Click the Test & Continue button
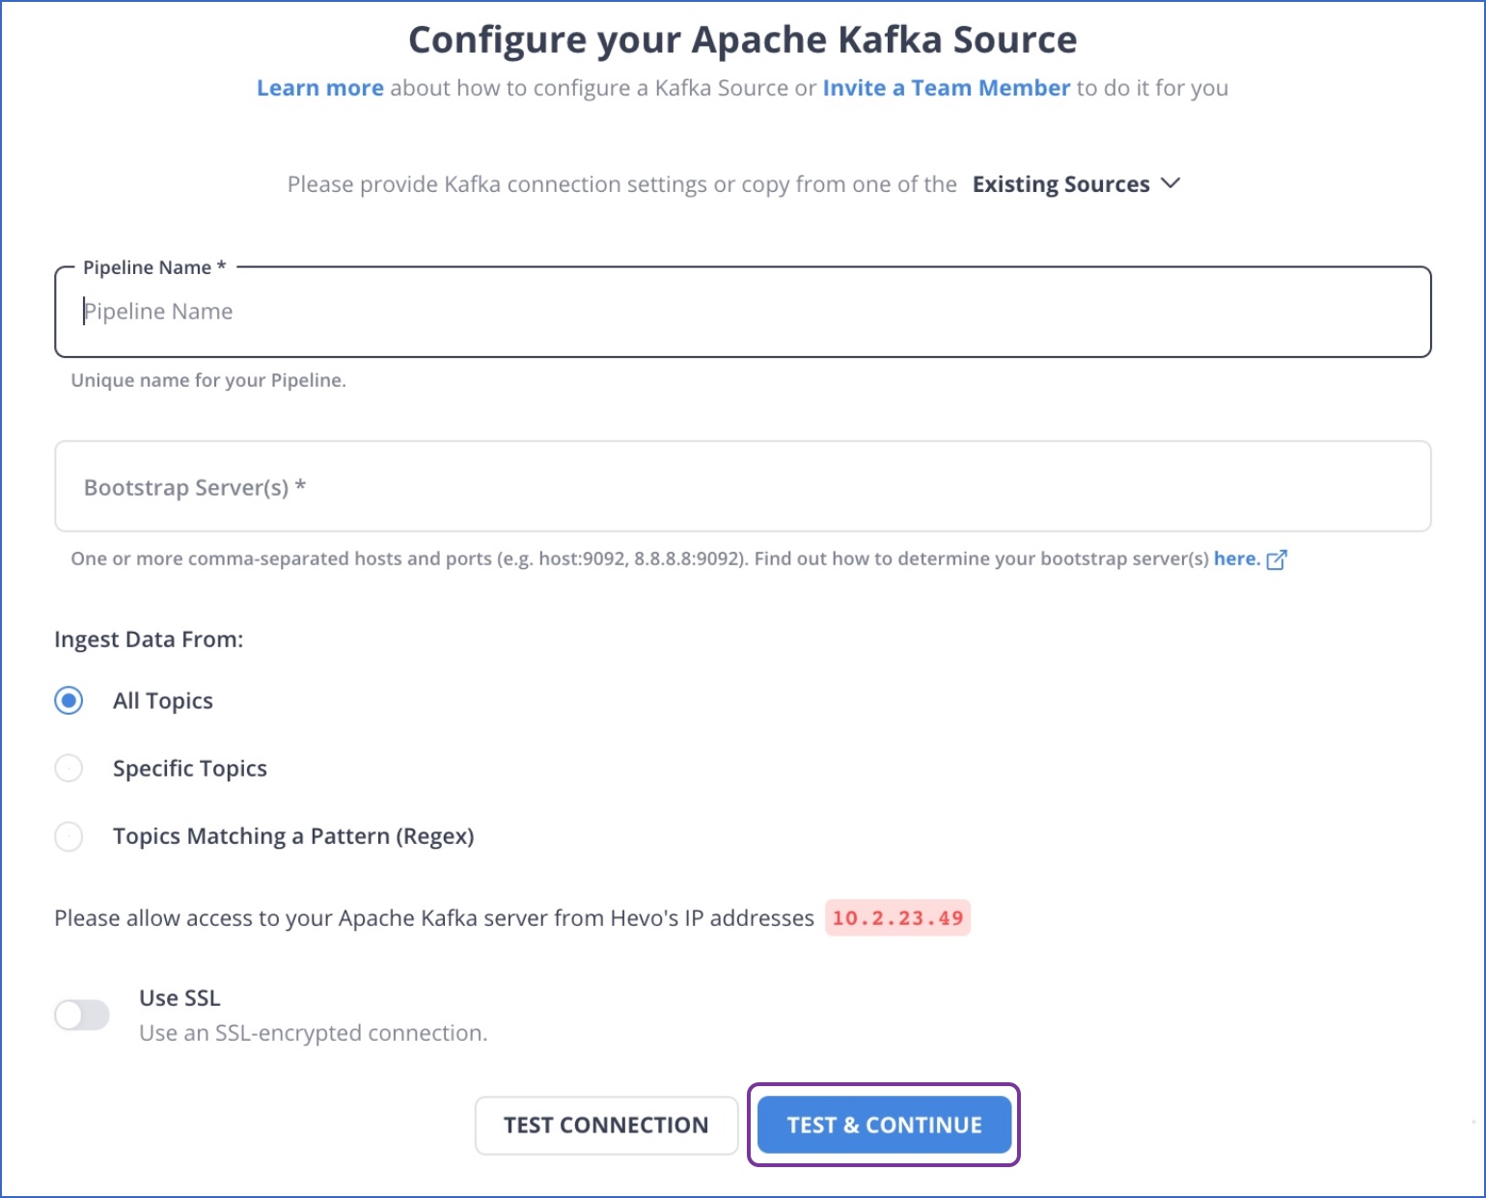1486x1198 pixels. click(x=884, y=1125)
